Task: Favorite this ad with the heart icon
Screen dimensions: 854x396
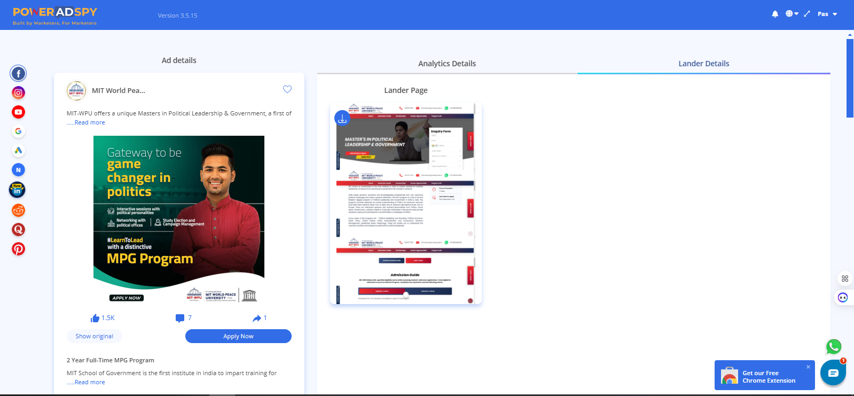Action: pyautogui.click(x=287, y=89)
